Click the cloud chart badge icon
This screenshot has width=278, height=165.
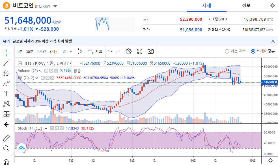[x=21, y=147]
